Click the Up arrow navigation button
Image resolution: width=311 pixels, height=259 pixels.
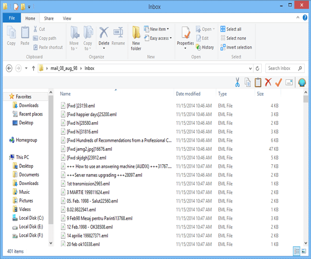34,68
